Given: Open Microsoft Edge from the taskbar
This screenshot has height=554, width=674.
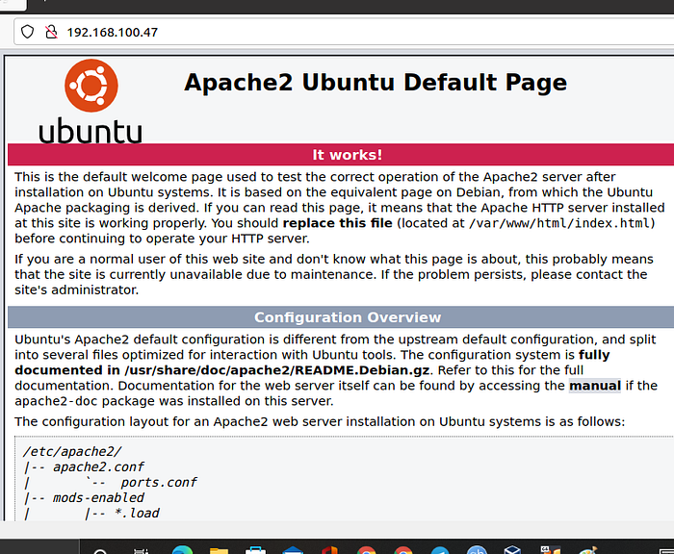Looking at the screenshot, I should (182, 550).
